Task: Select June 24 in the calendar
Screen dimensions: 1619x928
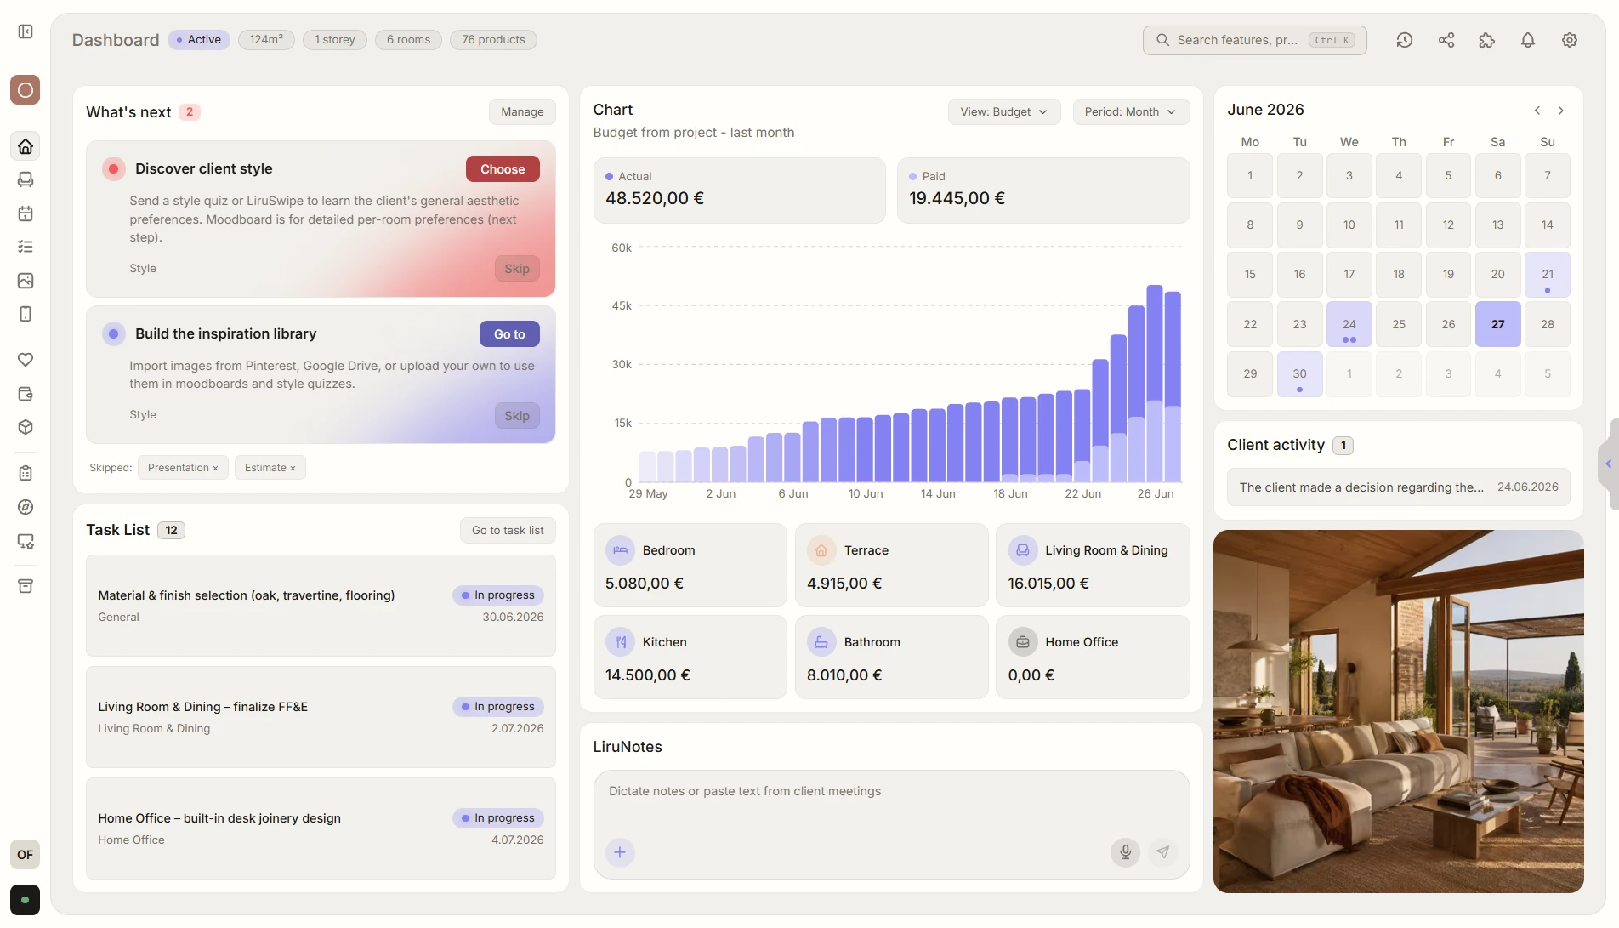Action: click(1349, 324)
